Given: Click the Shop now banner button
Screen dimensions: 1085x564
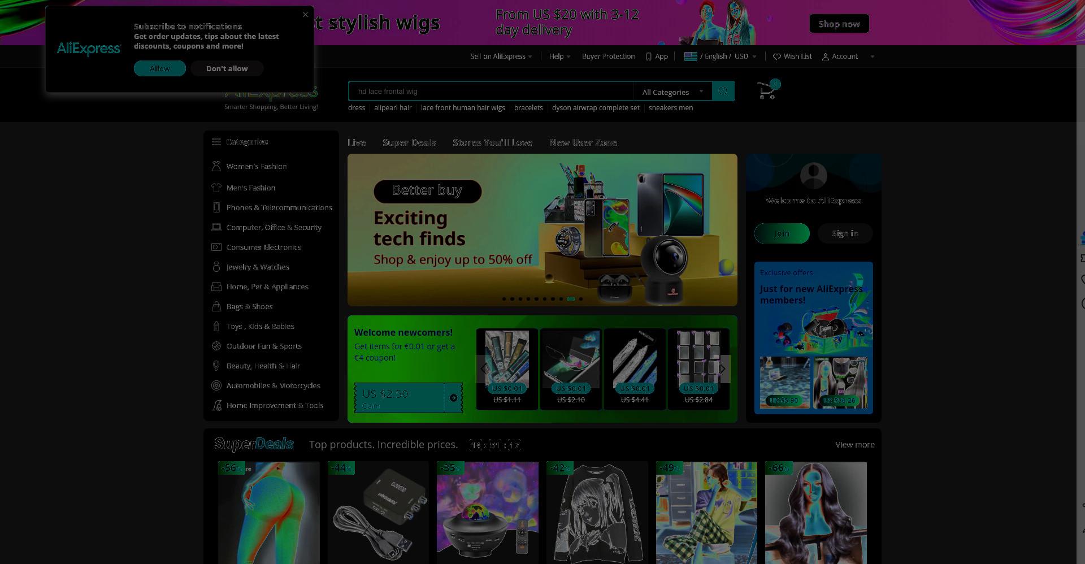Looking at the screenshot, I should (839, 24).
